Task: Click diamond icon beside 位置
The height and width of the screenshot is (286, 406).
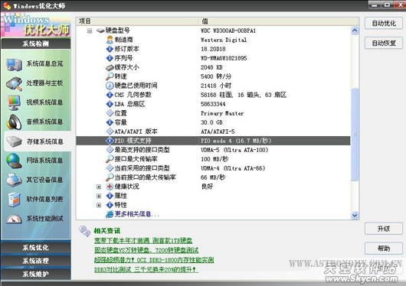Action: [x=110, y=113]
